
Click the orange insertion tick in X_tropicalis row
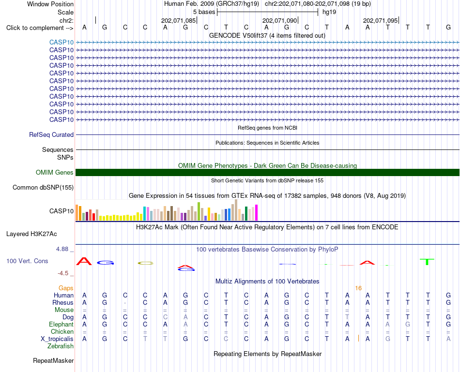coord(358,338)
